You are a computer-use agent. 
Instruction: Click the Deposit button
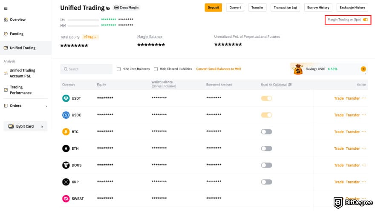click(213, 8)
